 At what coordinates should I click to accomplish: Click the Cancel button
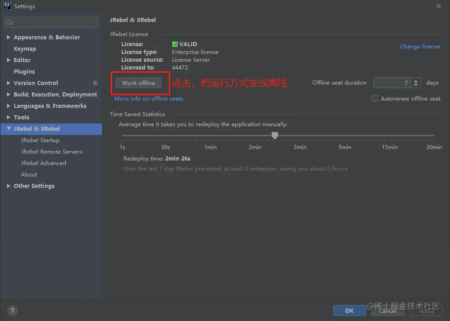pos(388,310)
